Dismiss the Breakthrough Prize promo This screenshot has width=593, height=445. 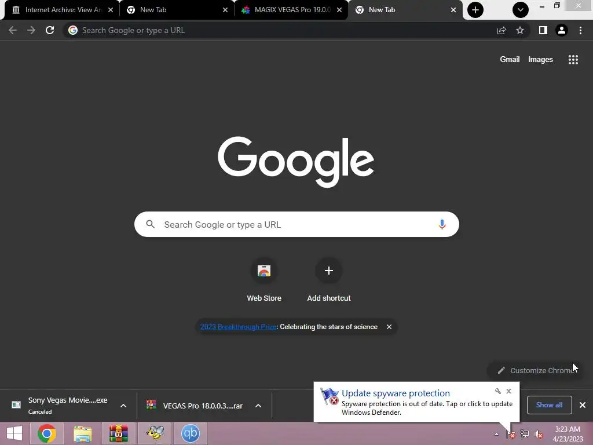[389, 327]
